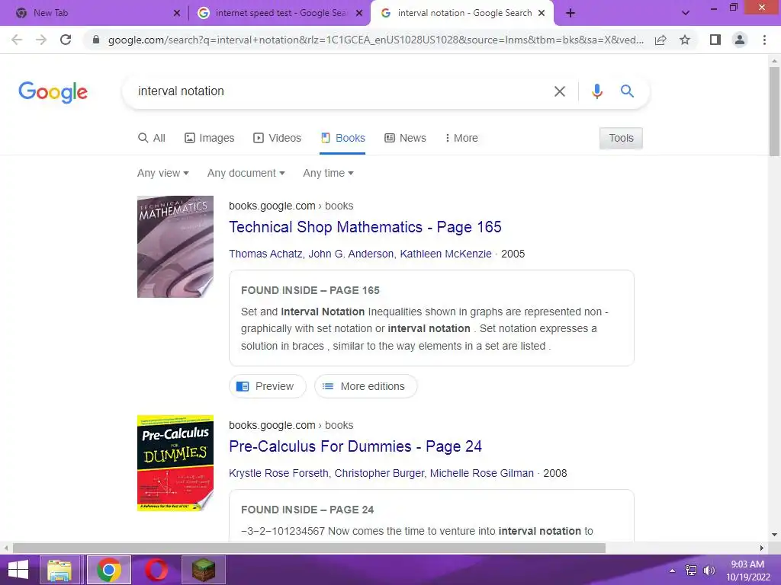Switch to the New Tab tab
Screen dimensions: 781x585
click(x=94, y=13)
